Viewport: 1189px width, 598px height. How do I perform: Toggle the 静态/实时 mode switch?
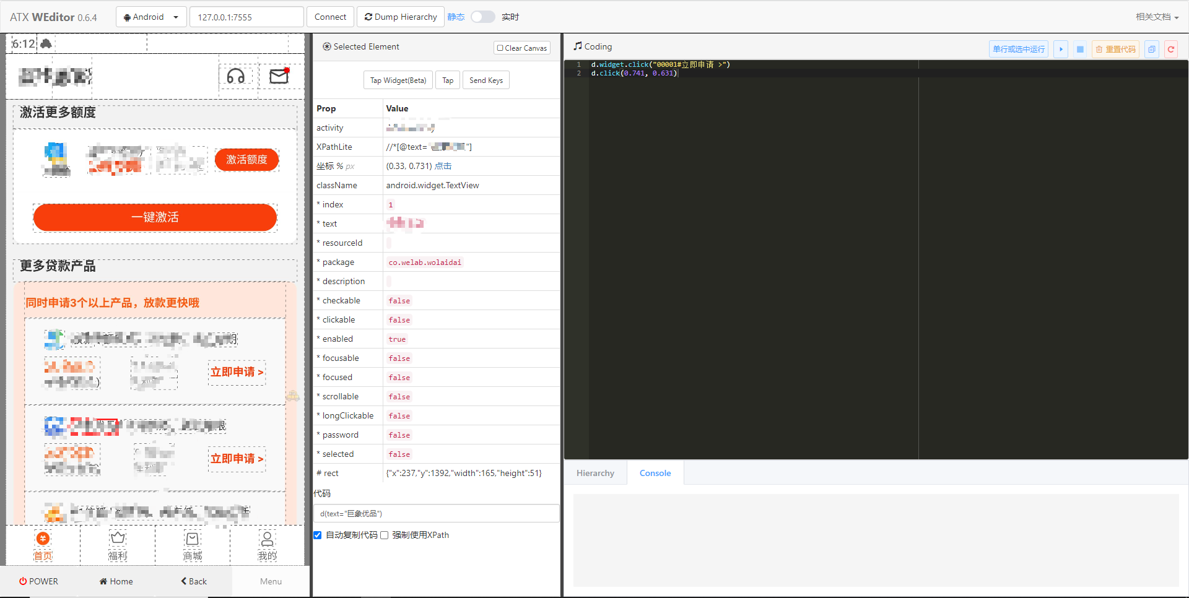(483, 17)
